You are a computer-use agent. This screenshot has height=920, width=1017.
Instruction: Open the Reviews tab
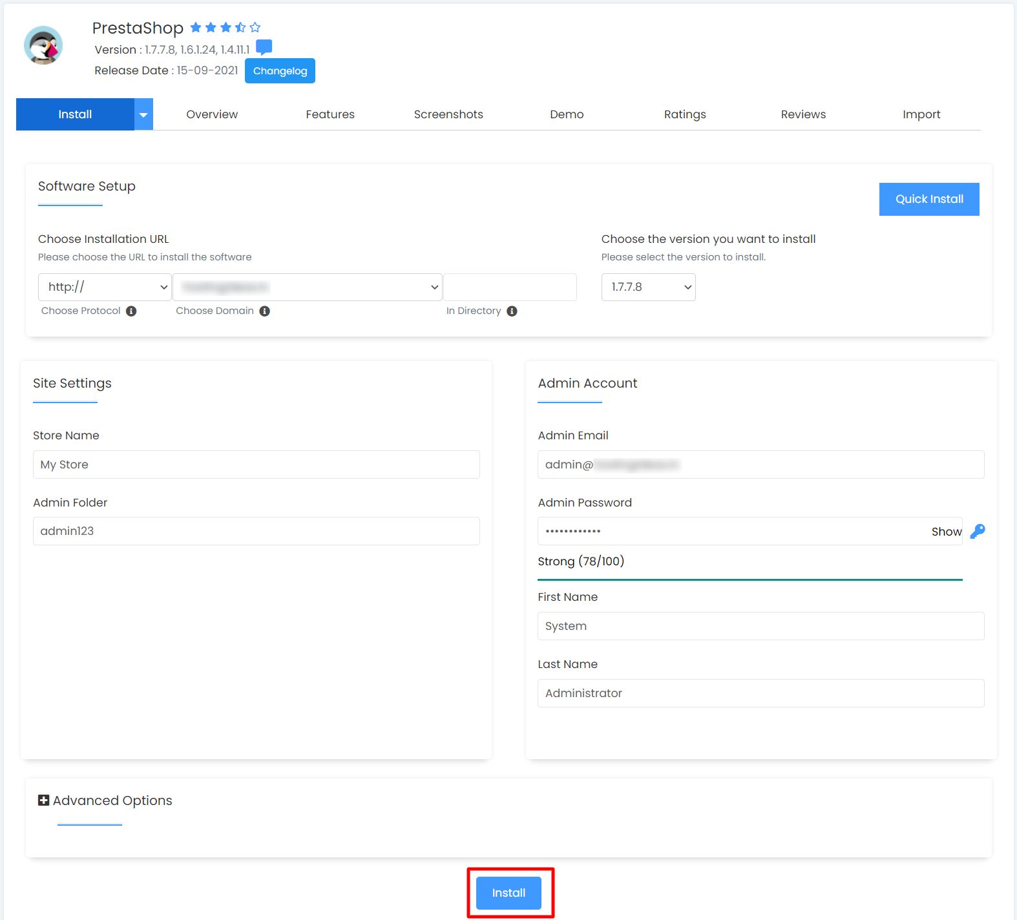803,114
